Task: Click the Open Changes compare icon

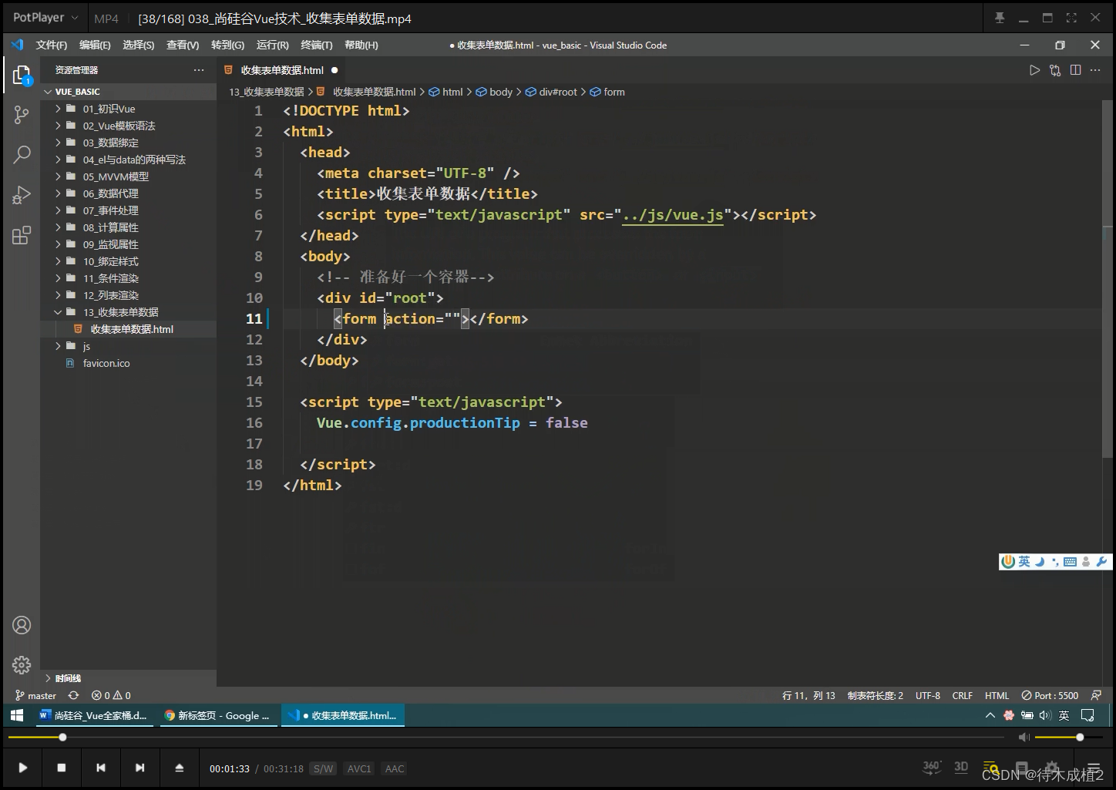Action: 1055,70
